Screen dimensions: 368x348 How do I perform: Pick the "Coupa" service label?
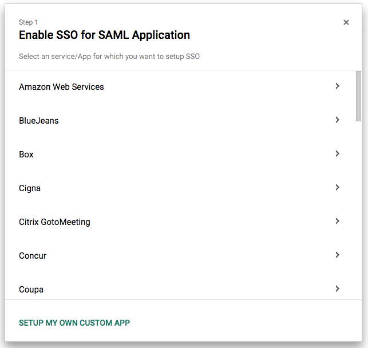click(x=31, y=290)
